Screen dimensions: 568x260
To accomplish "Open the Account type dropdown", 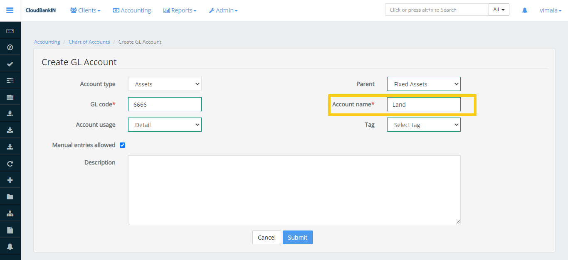I will 165,84.
